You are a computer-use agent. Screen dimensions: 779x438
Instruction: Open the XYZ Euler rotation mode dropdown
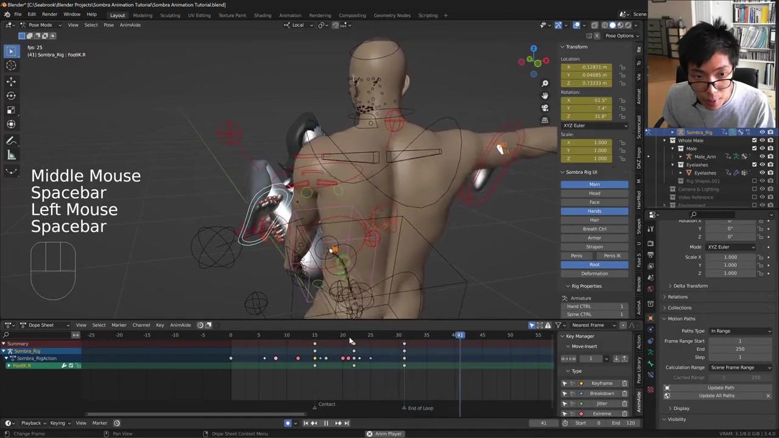[595, 125]
